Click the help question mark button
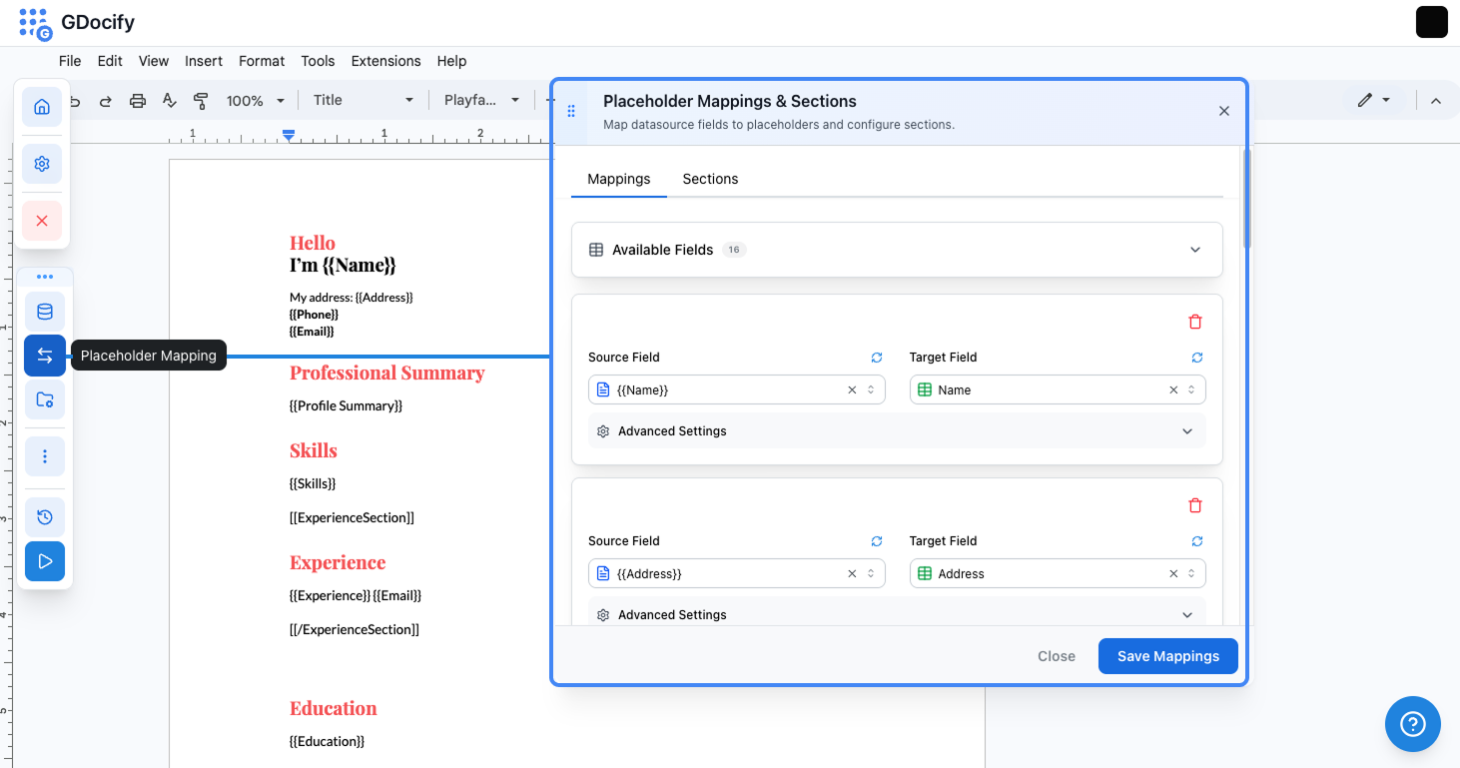This screenshot has width=1460, height=768. click(1412, 723)
